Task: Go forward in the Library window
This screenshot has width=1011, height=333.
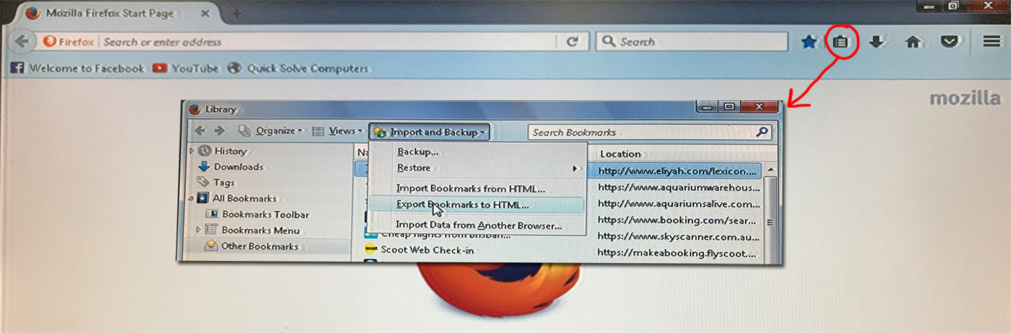Action: 219,131
